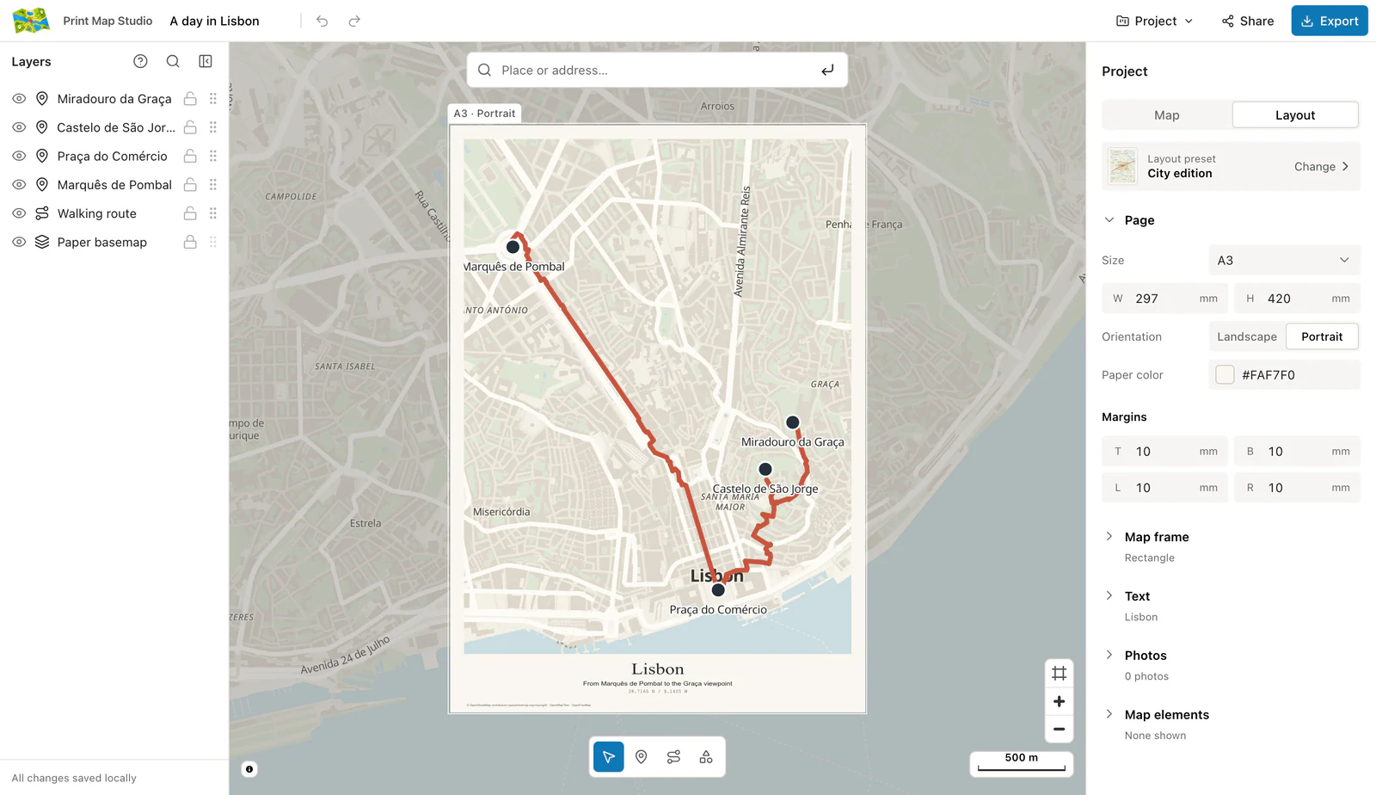This screenshot has width=1376, height=795.
Task: Expand the Map elements section
Action: coord(1109,714)
